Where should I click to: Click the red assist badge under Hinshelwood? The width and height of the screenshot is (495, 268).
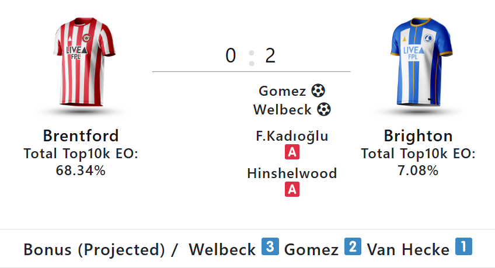(x=292, y=189)
